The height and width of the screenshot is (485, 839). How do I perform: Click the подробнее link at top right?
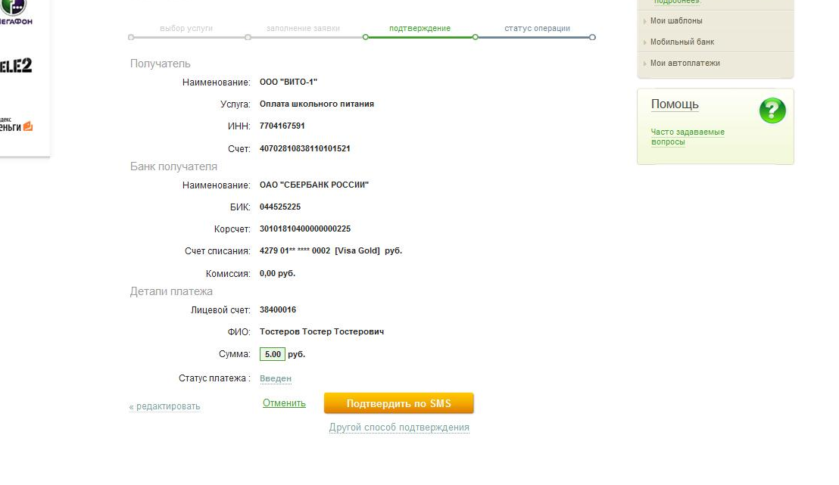click(677, 2)
